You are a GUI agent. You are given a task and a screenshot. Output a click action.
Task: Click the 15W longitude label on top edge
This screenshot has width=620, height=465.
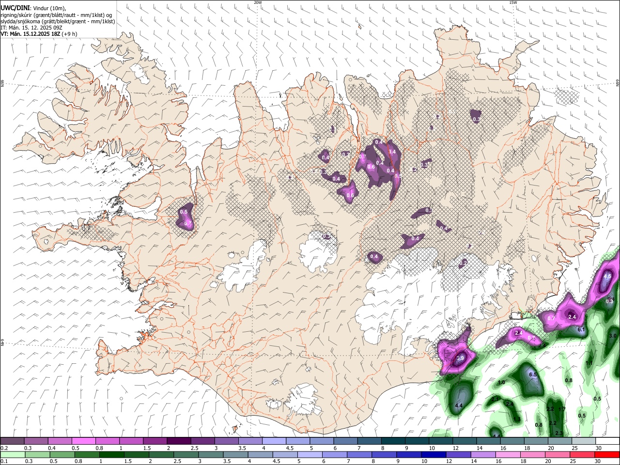point(513,2)
